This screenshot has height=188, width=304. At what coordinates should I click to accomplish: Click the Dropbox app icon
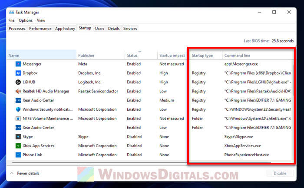pos(18,73)
